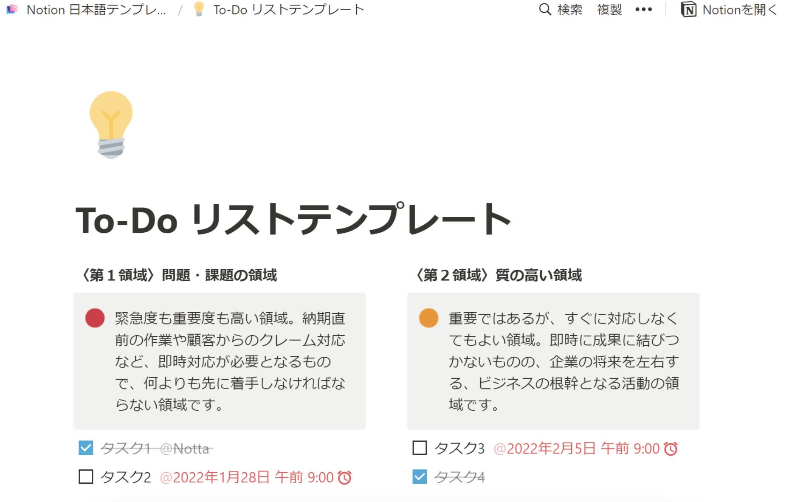Click the alarm clock icon on タスク2

click(344, 478)
